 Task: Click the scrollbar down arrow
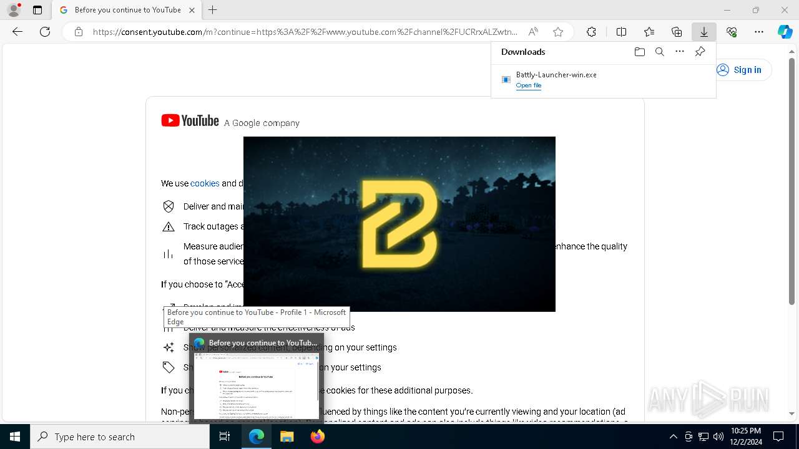click(x=792, y=413)
